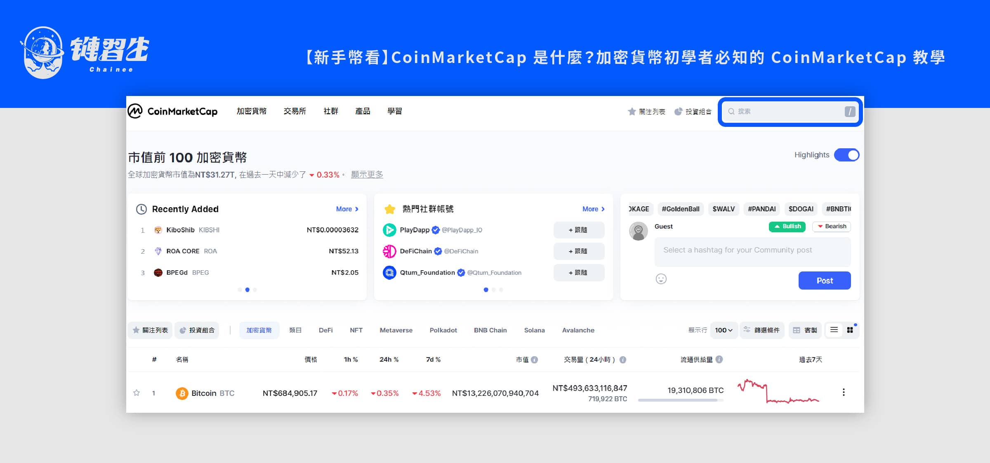Click the ROA CORE coin icon
Viewport: 990px width, 463px height.
[158, 251]
